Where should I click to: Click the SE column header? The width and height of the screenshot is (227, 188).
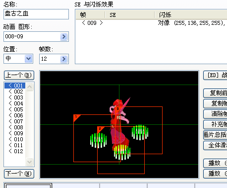pos(130,15)
